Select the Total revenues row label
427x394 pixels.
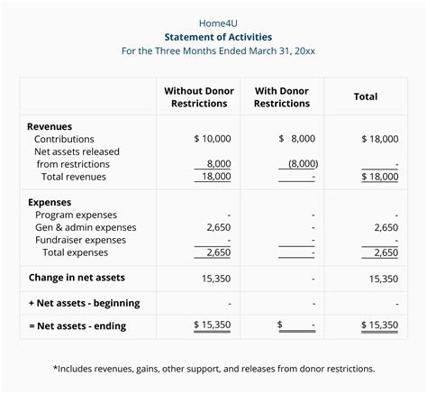pyautogui.click(x=74, y=177)
